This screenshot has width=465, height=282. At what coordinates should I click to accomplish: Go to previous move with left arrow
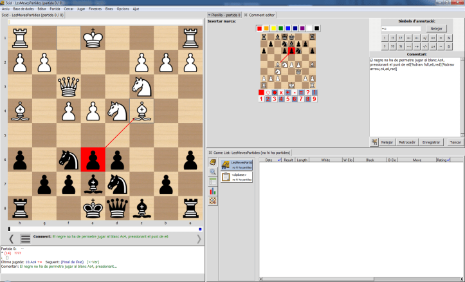point(8,239)
